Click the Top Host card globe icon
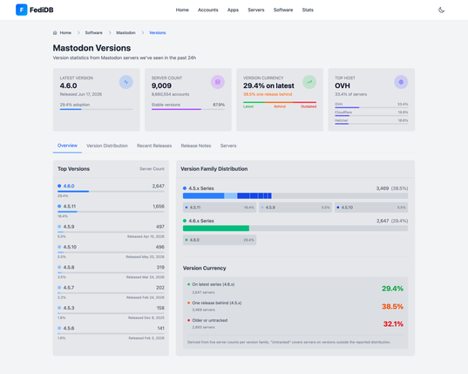This screenshot has width=468, height=374. (x=401, y=82)
